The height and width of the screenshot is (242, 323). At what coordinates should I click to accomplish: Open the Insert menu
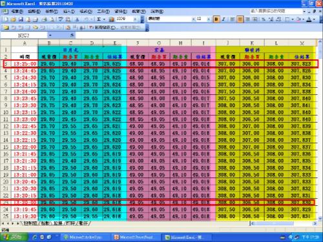[68, 11]
